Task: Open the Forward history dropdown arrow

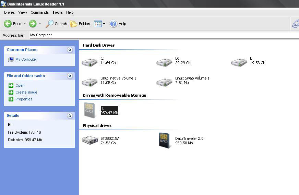Action: [40, 24]
